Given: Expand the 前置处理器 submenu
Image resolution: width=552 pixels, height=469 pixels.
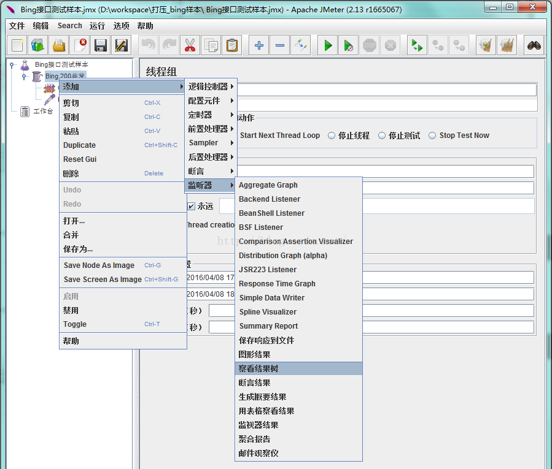Looking at the screenshot, I should point(211,129).
